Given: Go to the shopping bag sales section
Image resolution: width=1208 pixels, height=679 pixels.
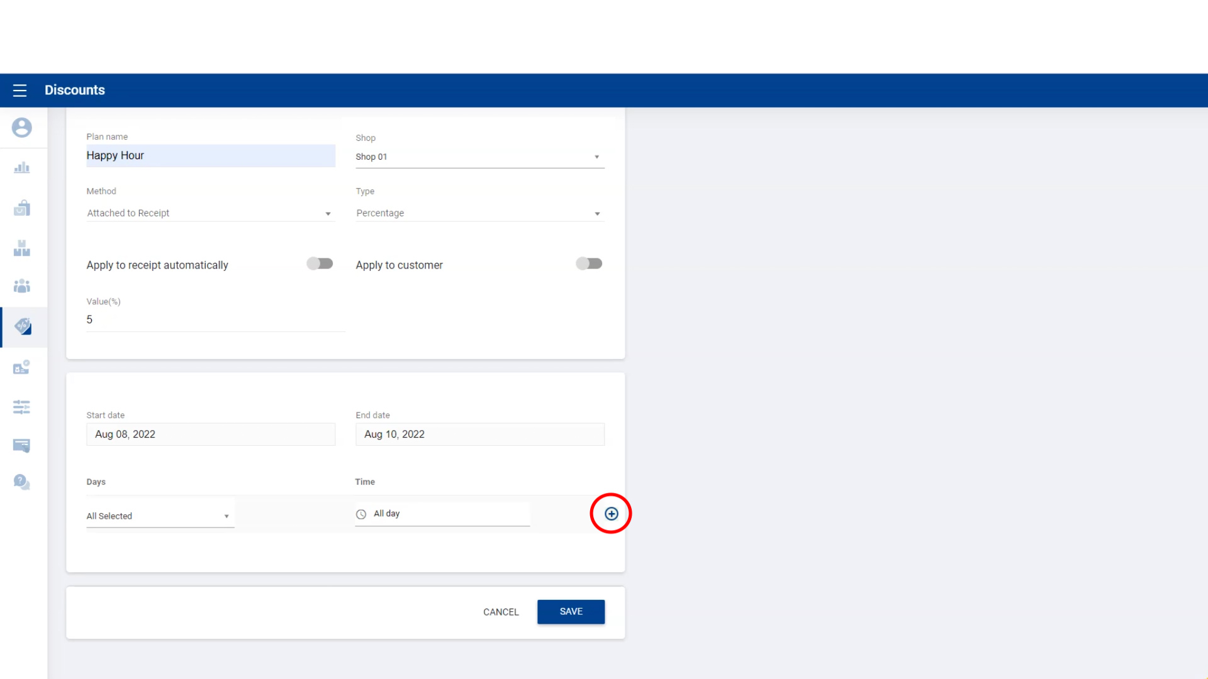Looking at the screenshot, I should point(22,208).
